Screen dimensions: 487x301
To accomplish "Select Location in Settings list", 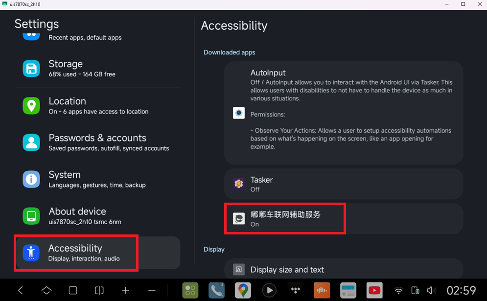I will [98, 106].
